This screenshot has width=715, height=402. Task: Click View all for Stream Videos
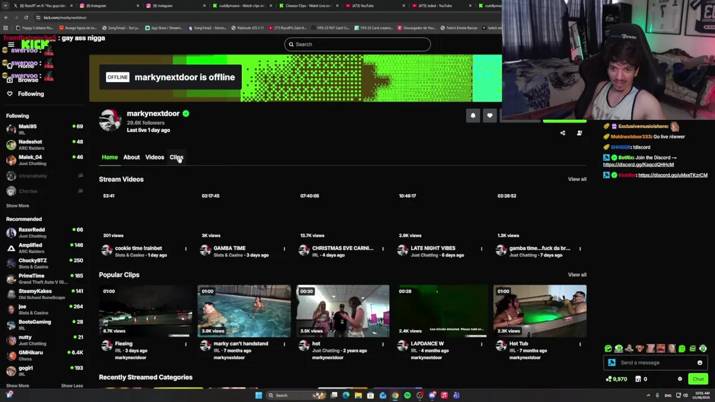click(x=577, y=179)
